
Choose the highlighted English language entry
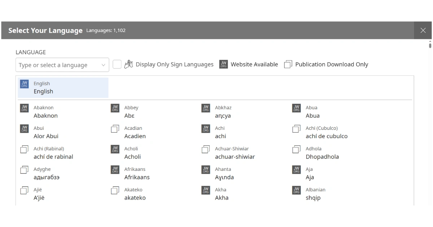63,88
